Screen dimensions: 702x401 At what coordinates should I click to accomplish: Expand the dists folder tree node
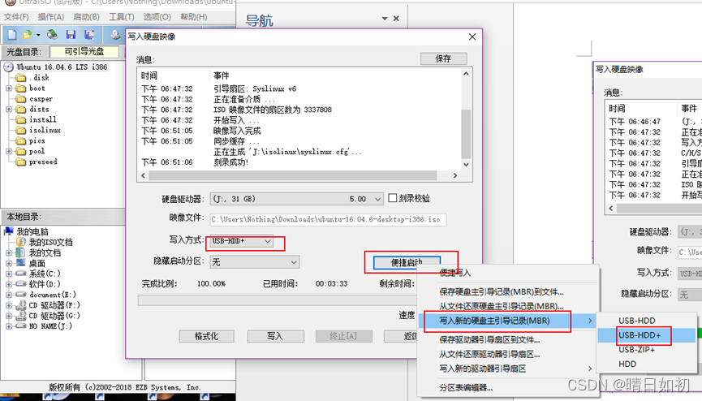(9, 110)
